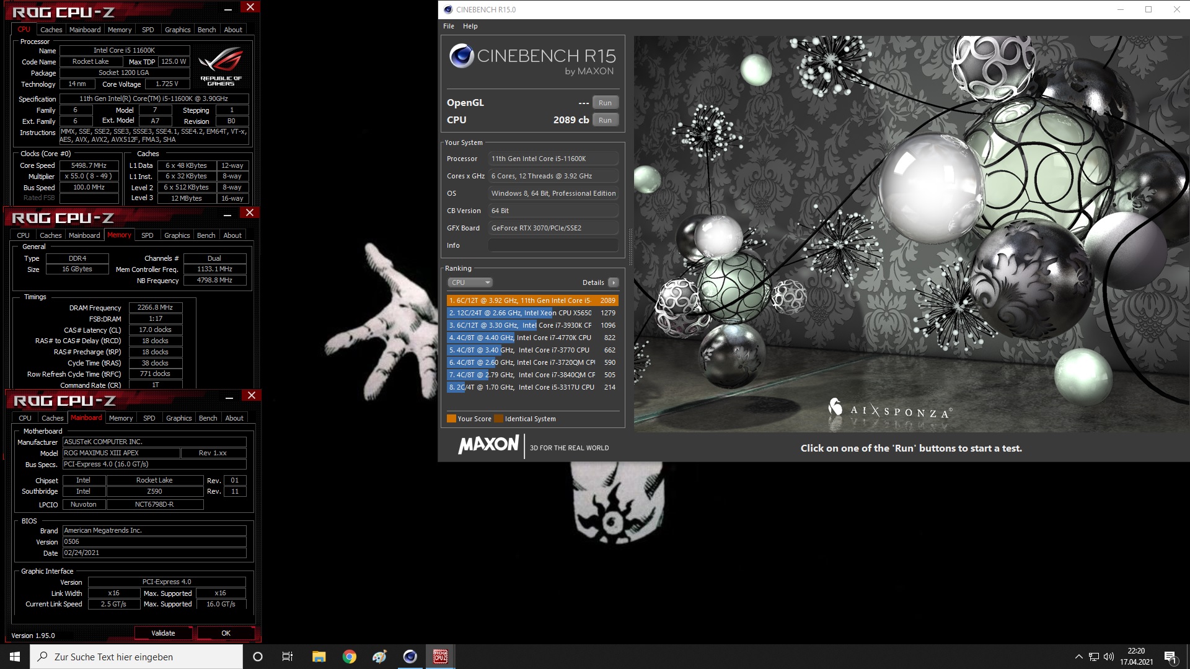
Task: Run the CPU benchmark
Action: (605, 120)
